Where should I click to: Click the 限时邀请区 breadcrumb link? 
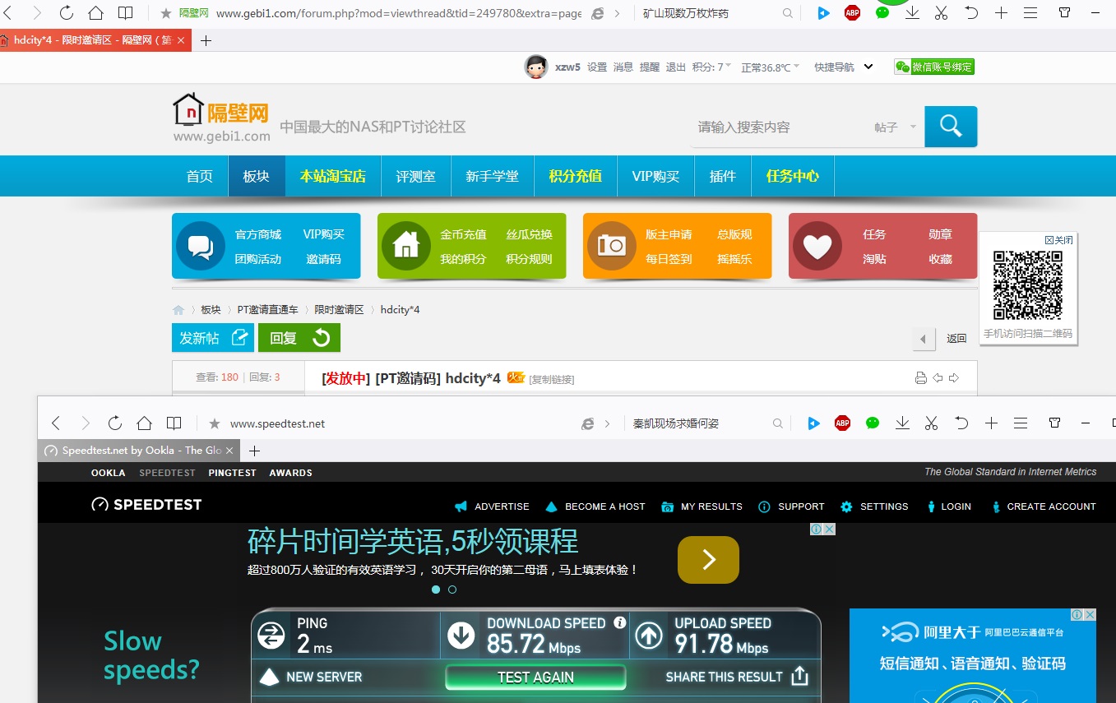pyautogui.click(x=339, y=310)
